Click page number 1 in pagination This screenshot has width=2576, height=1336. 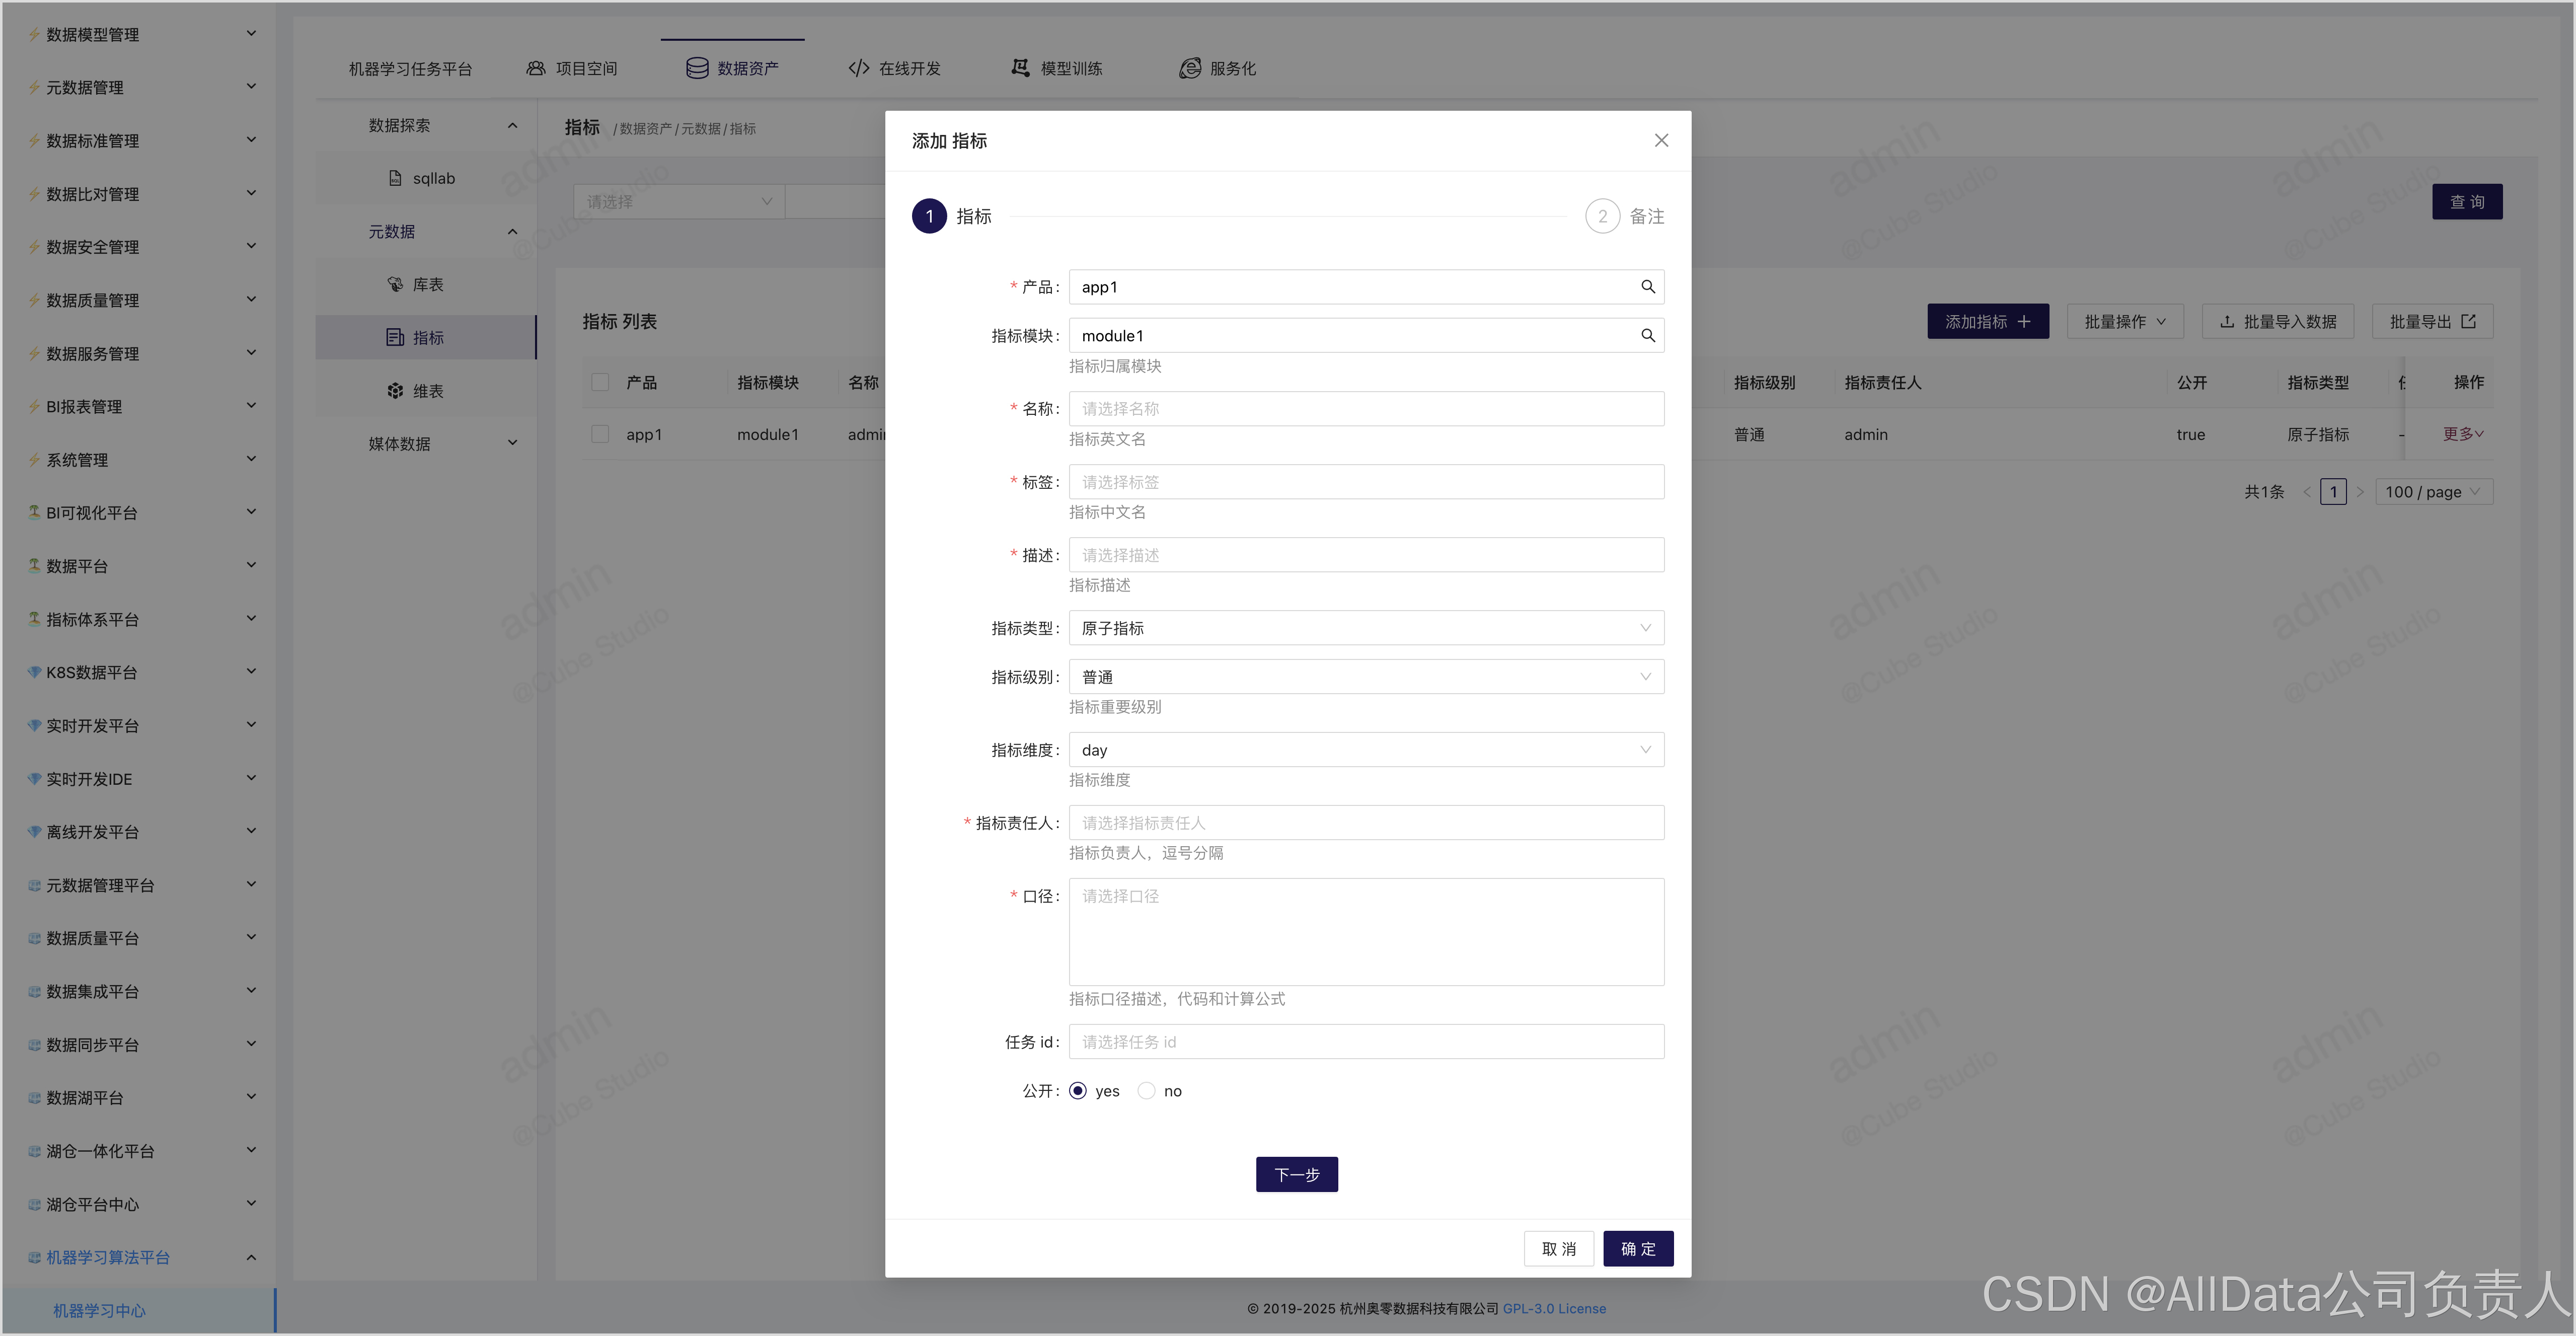(x=2333, y=492)
